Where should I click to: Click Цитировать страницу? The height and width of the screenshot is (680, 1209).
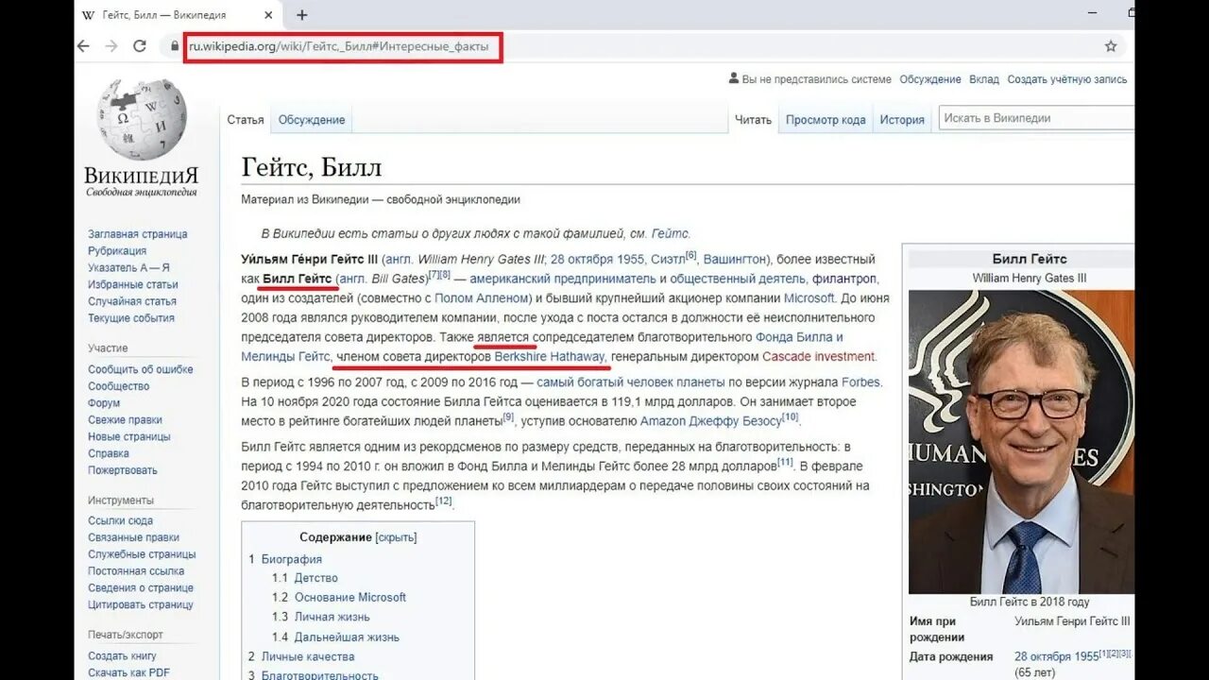(x=141, y=604)
